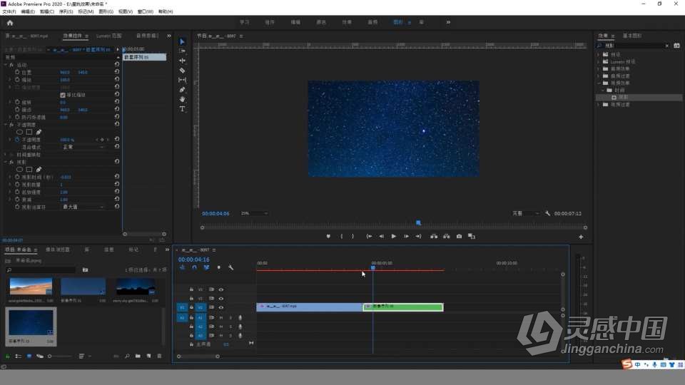Select the Selection tool arrow

pyautogui.click(x=182, y=41)
